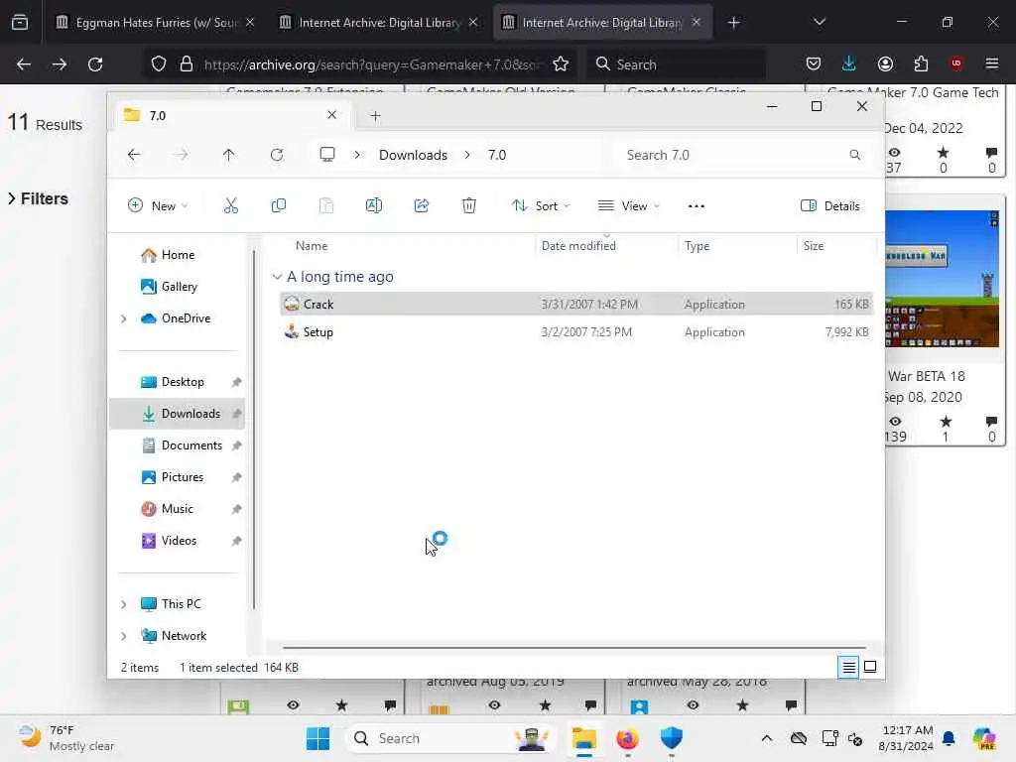Click the Firefox URL address bar
The height and width of the screenshot is (762, 1016).
(x=372, y=64)
